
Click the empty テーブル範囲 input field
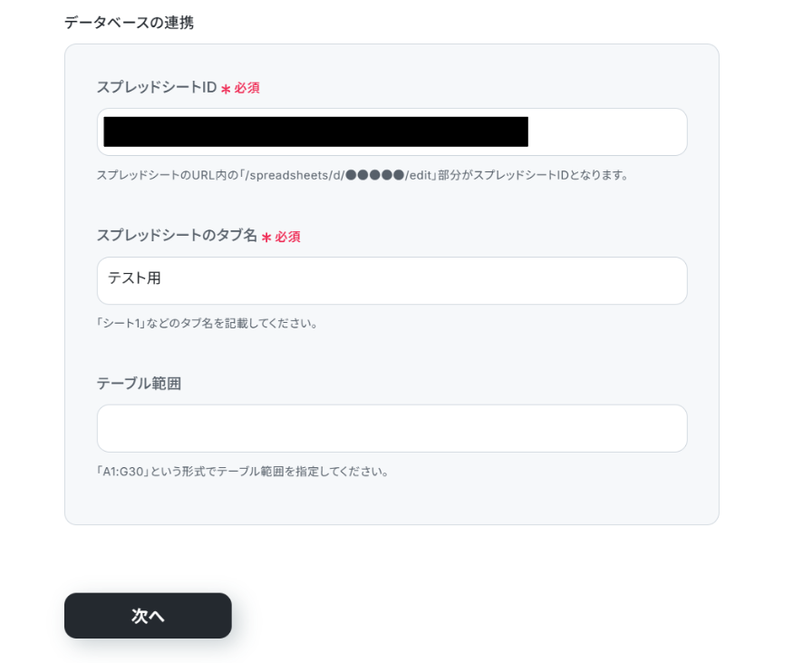(x=392, y=428)
